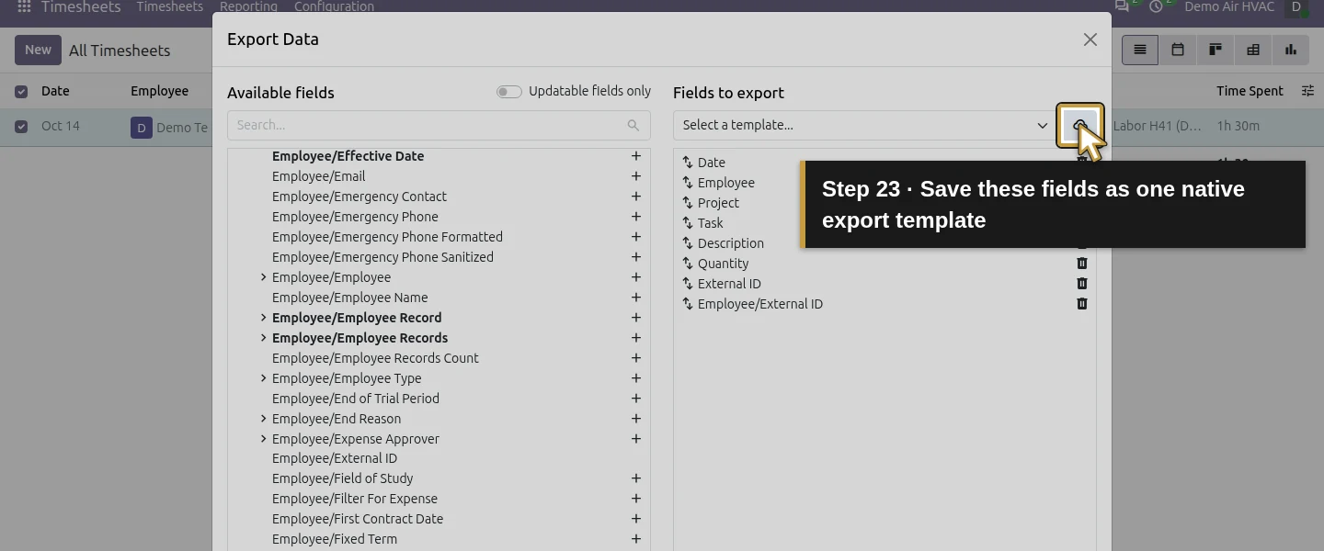Click the Timesheets app title in navbar
The width and height of the screenshot is (1324, 551).
[x=81, y=6]
